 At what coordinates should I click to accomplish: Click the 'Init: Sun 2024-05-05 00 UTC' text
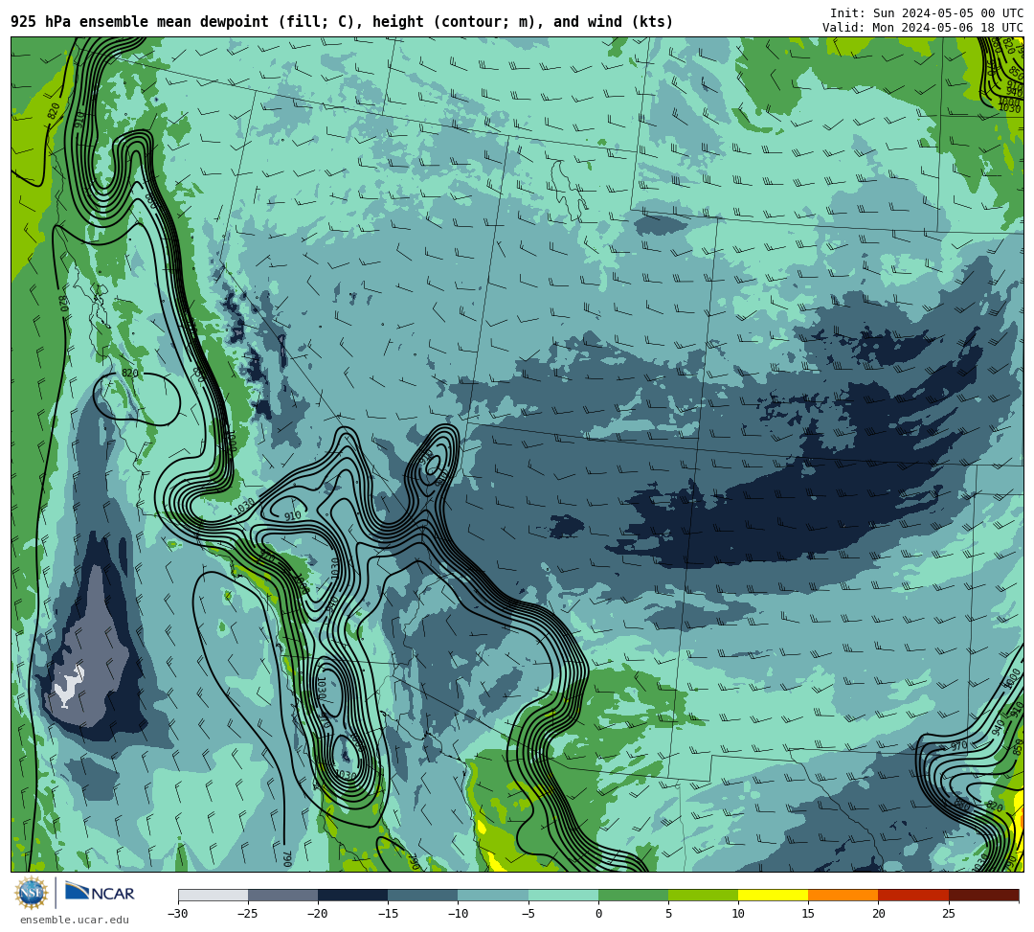pyautogui.click(x=927, y=13)
